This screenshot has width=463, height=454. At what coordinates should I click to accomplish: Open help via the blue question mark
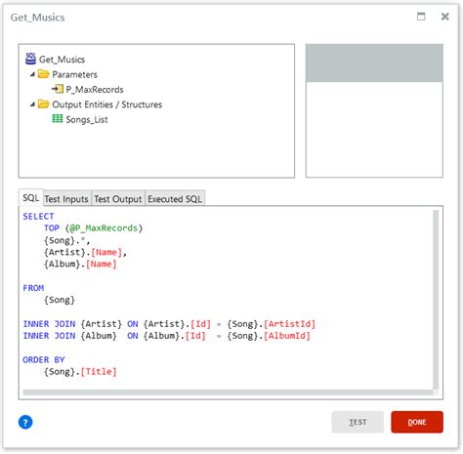(x=25, y=422)
